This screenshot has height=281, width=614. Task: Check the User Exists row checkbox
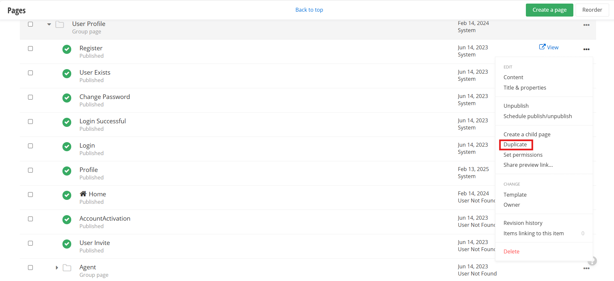31,73
